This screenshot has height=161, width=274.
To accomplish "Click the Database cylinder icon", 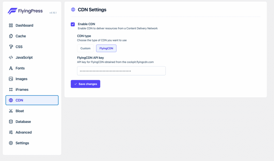I will (11, 122).
